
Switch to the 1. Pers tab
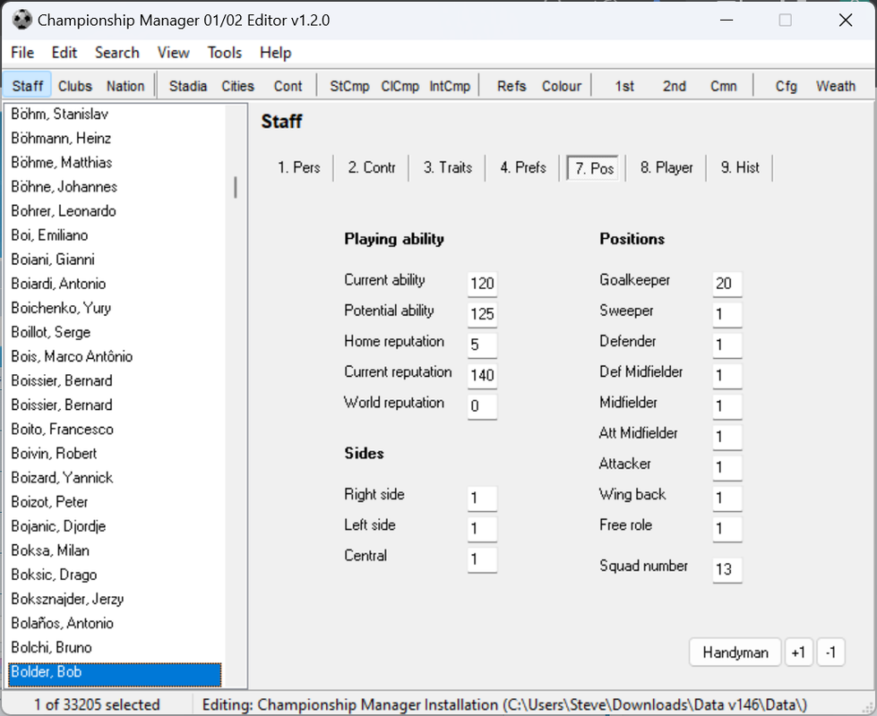click(299, 167)
